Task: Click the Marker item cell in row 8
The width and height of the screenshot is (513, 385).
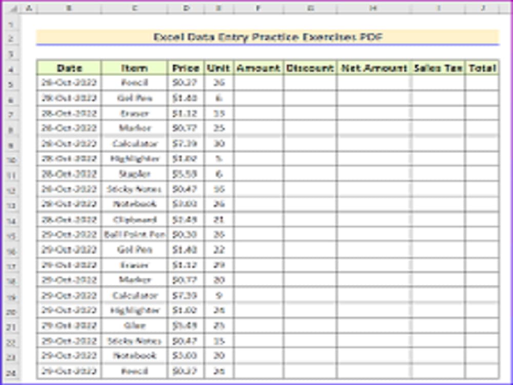Action: 134,128
